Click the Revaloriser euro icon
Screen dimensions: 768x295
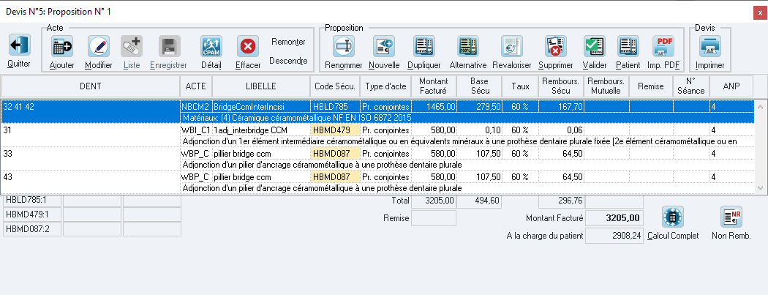pyautogui.click(x=512, y=48)
